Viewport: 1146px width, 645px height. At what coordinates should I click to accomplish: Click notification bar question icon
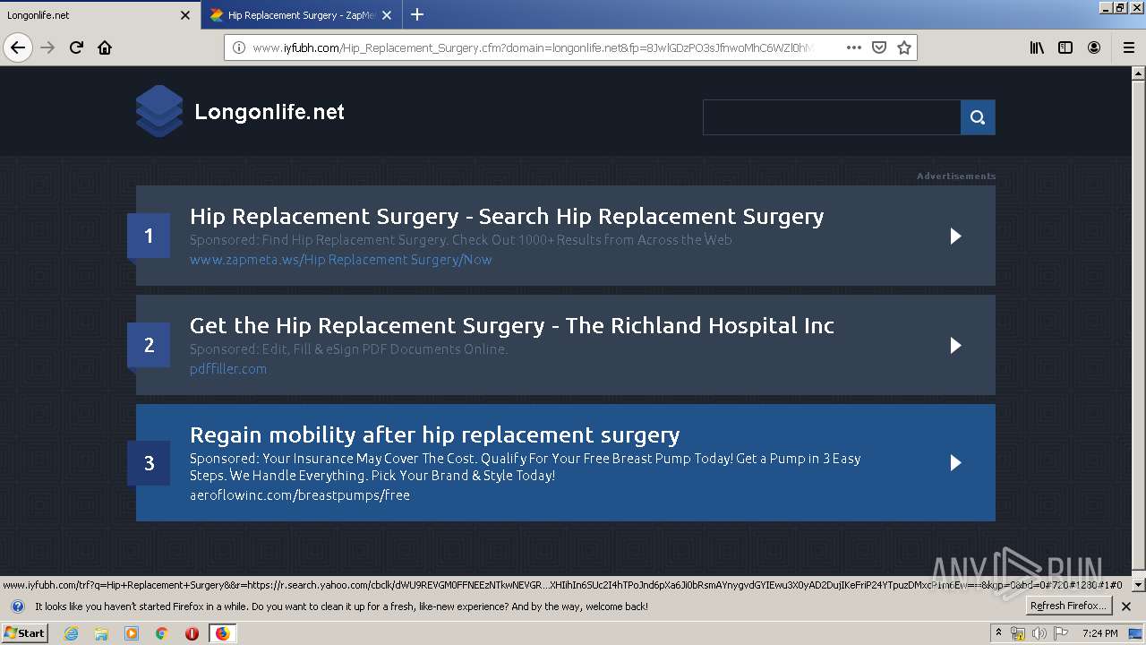(x=17, y=606)
